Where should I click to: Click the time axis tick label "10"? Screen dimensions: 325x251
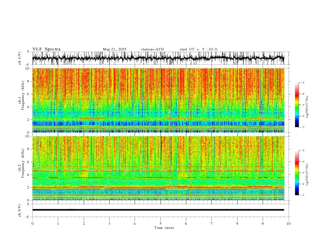click(x=288, y=224)
